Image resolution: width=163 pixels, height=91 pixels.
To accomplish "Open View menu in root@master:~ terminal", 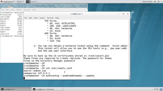I will tap(36, 18).
